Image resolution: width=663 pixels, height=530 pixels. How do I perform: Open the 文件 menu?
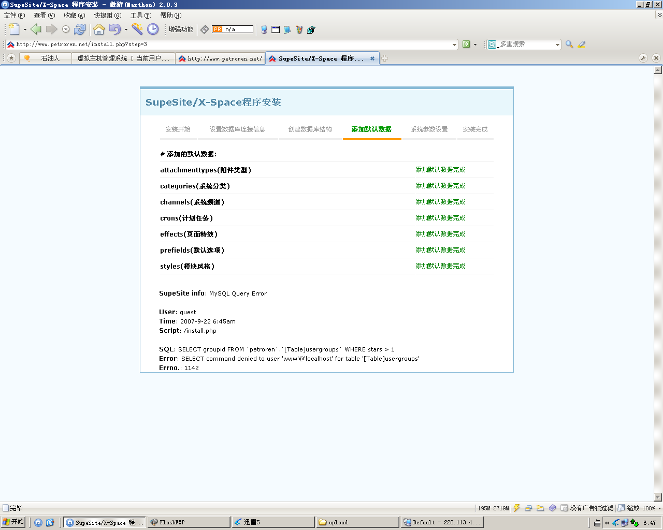tap(14, 16)
